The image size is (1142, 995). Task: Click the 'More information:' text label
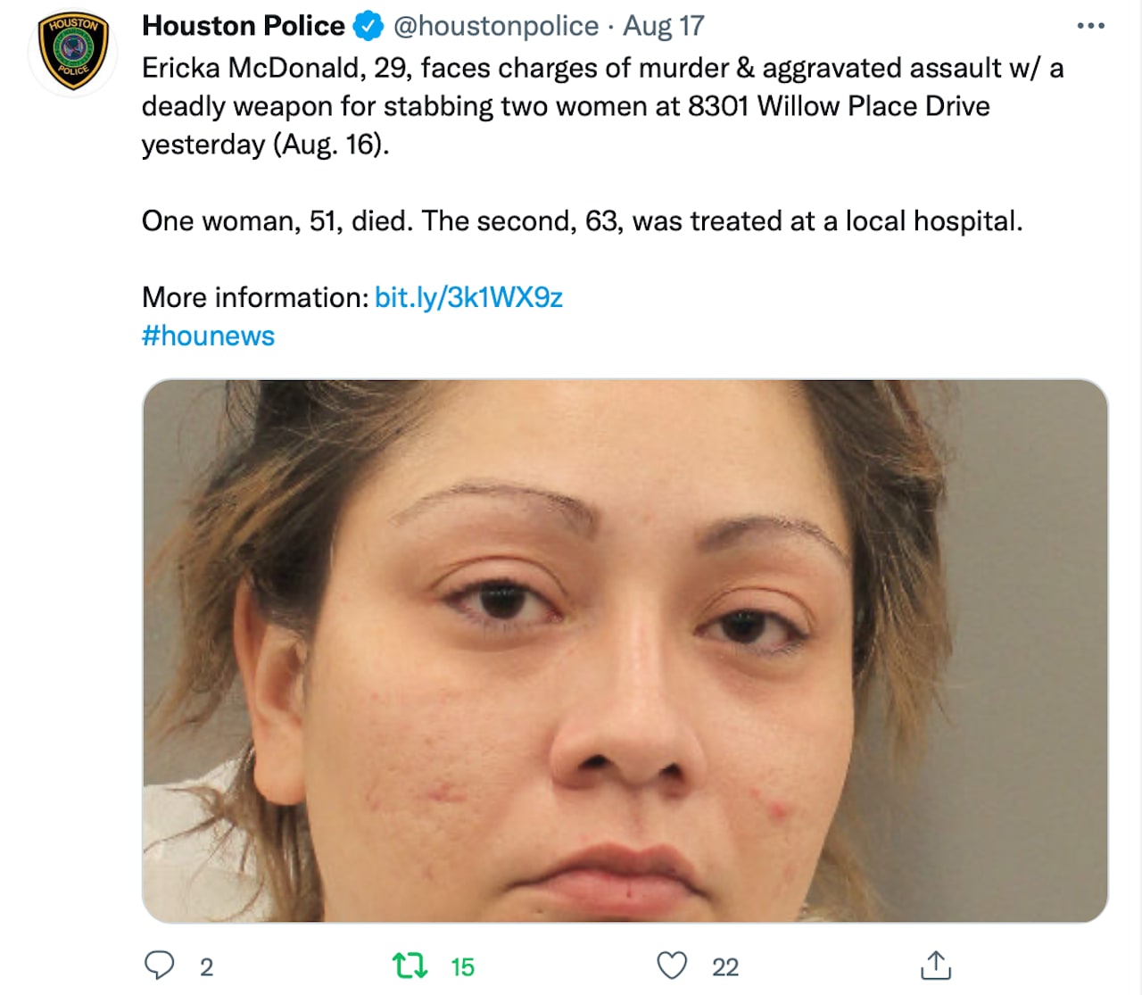pos(254,297)
